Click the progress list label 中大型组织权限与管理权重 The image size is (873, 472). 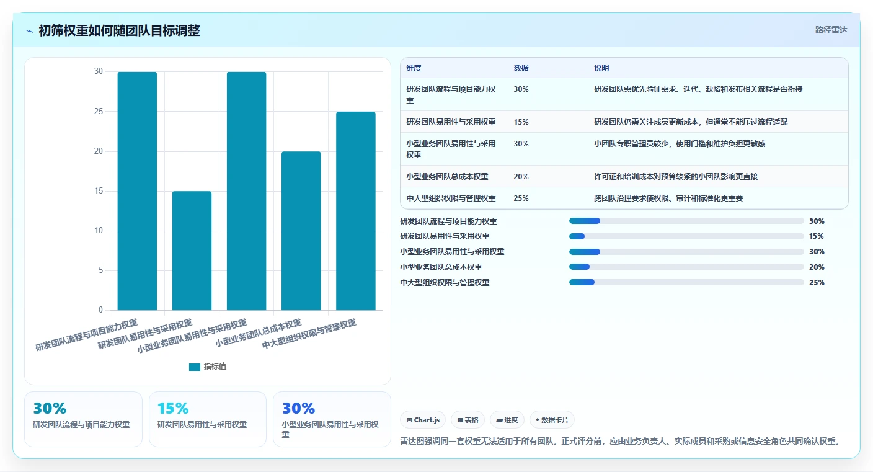click(445, 283)
